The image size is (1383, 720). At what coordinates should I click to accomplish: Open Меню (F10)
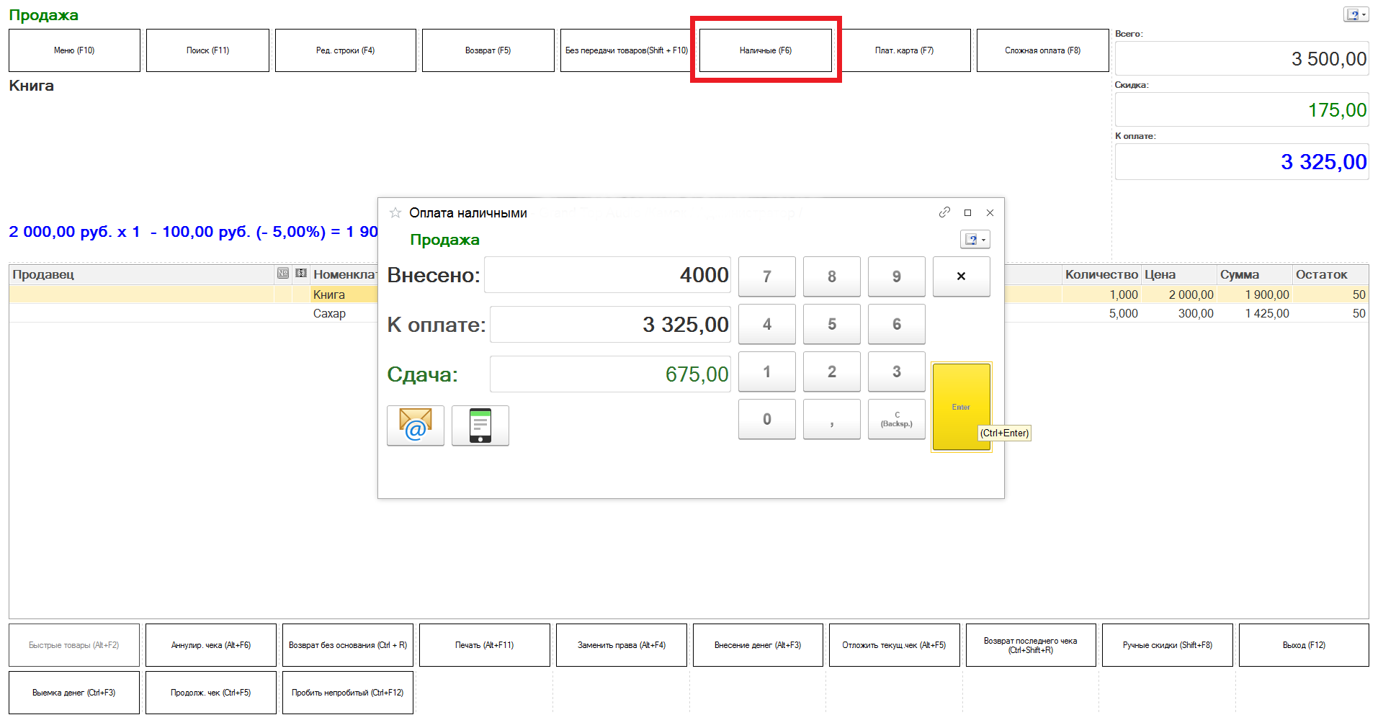tap(74, 50)
